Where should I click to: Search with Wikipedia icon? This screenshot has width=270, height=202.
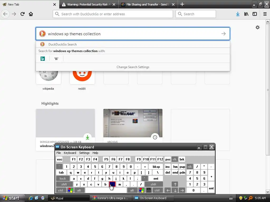tap(56, 59)
